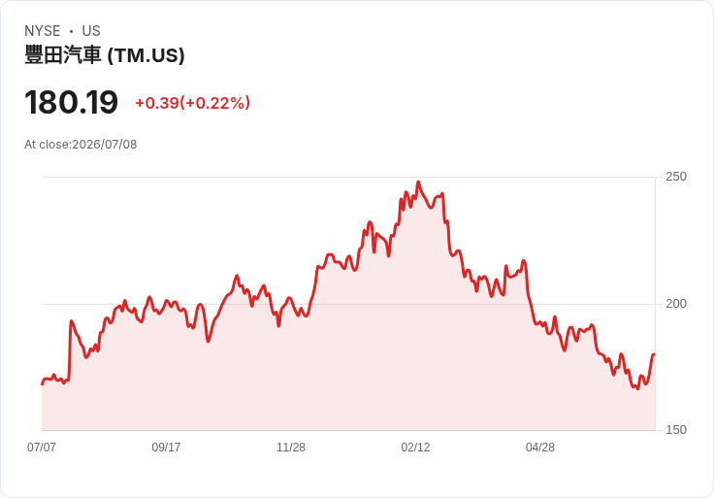Click the 02/12 date axis label

point(415,448)
